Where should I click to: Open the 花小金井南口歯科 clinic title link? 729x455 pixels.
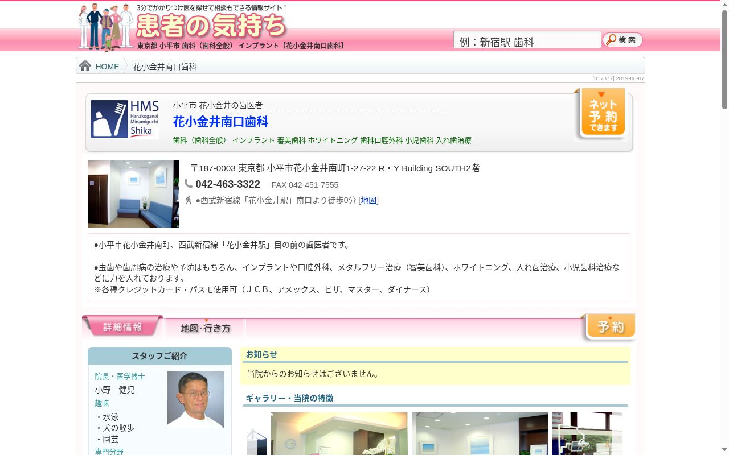(x=220, y=122)
